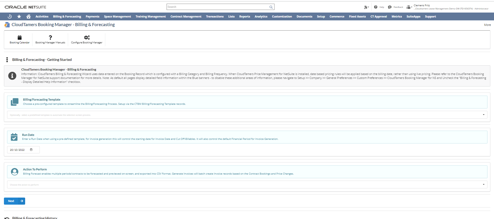Open Booking Manager Manuals question icon
Viewport: 494px width, 219px height.
tap(50, 38)
